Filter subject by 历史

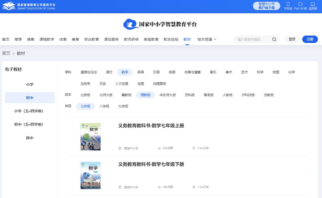pos(103,84)
